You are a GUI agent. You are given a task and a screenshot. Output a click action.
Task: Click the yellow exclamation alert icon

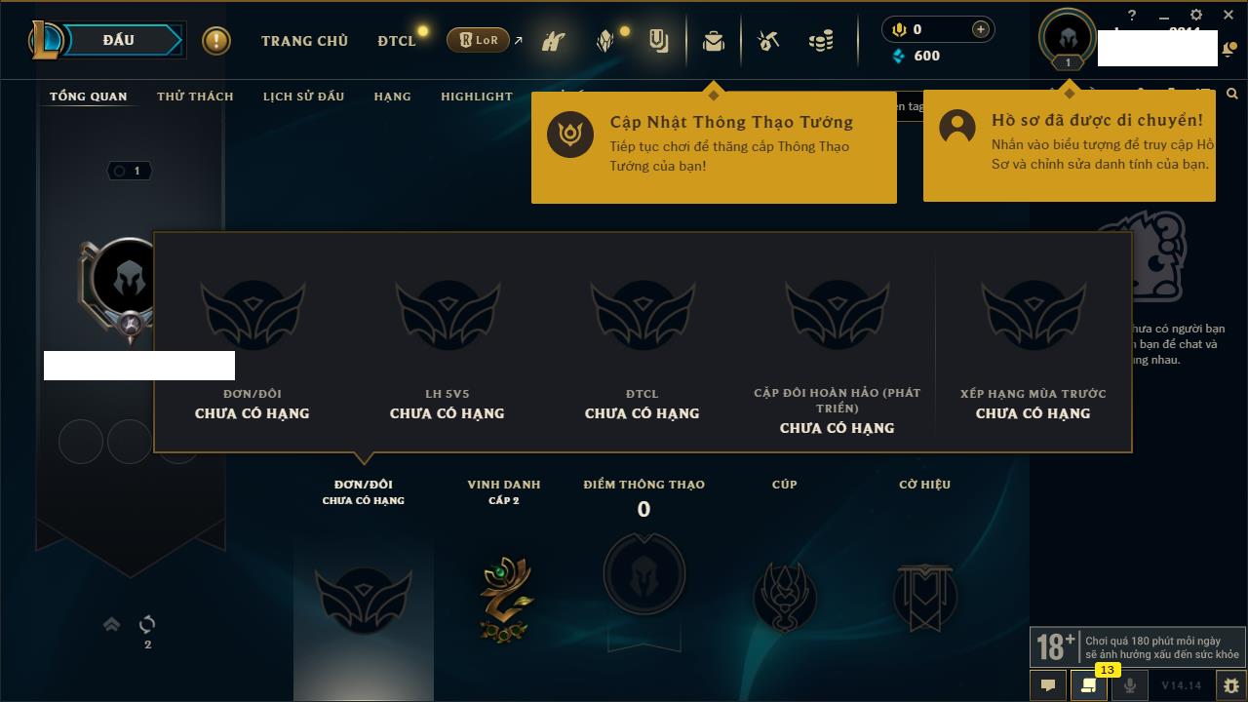[216, 40]
